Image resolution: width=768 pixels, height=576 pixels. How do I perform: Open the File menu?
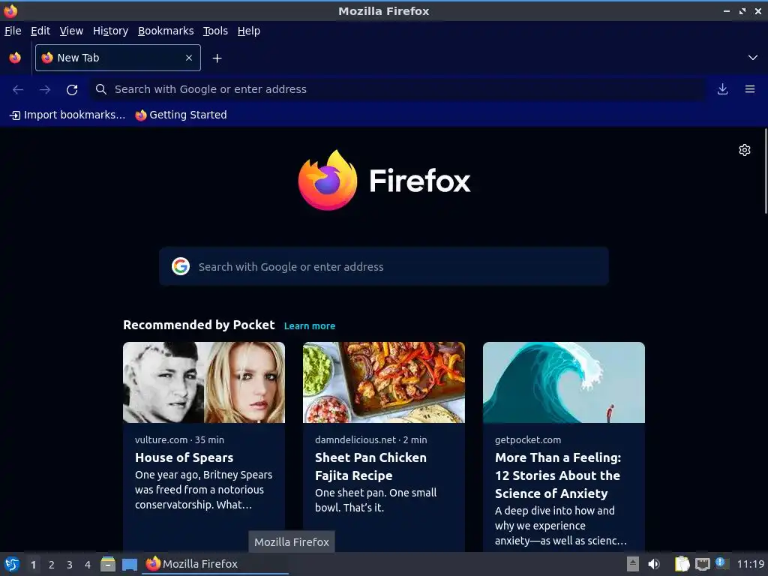click(x=13, y=31)
